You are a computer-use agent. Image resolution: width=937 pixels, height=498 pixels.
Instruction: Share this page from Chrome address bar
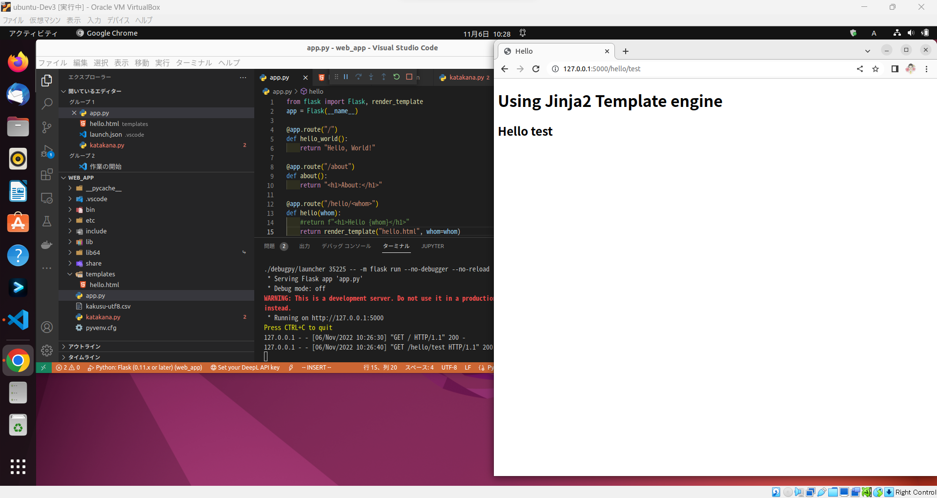[x=860, y=69]
